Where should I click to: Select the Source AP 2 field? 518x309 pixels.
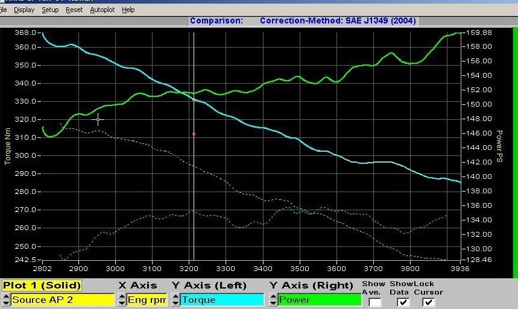63,300
